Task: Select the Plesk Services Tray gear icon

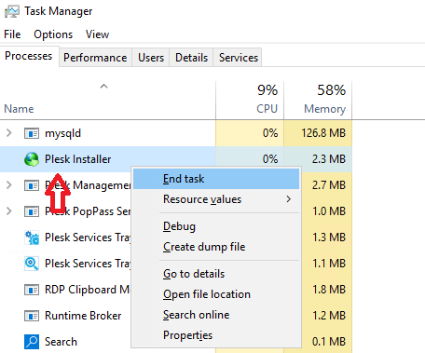Action: [32, 238]
